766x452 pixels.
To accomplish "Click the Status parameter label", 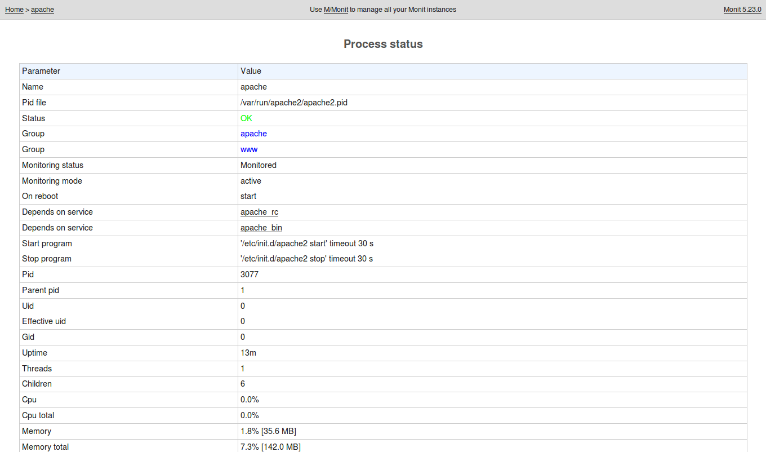I will (x=33, y=118).
